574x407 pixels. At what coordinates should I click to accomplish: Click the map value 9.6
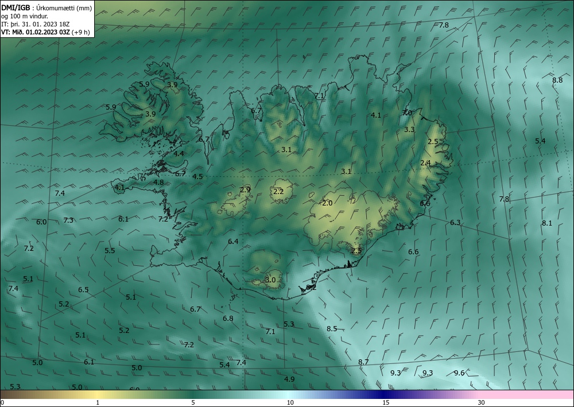459,373
